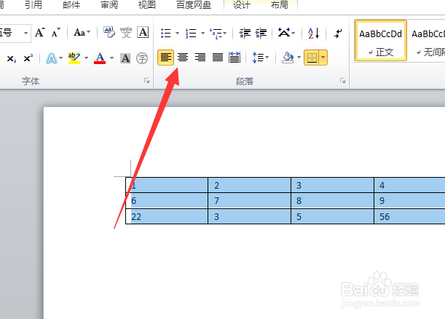Justify the selected paragraph
Screen dimensions: 445x319
coord(218,58)
